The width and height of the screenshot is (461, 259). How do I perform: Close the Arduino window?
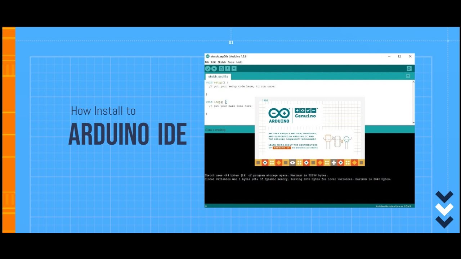point(410,56)
